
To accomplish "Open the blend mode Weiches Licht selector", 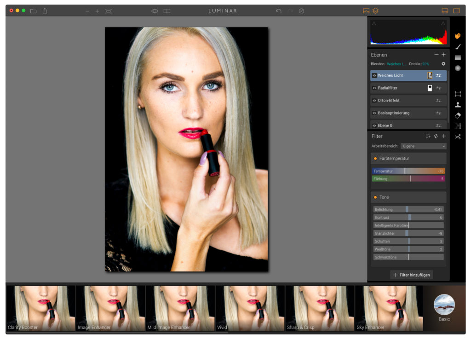I will [x=396, y=64].
